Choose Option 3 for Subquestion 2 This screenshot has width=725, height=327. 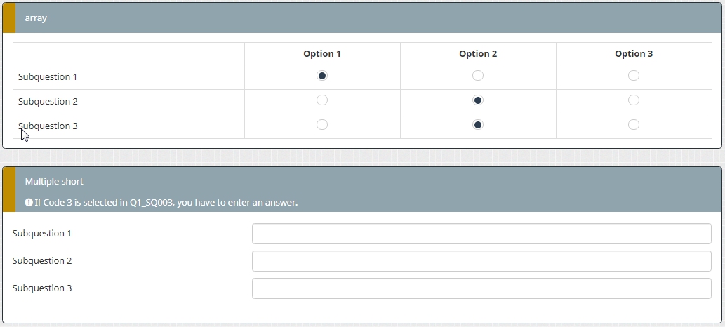pyautogui.click(x=634, y=100)
